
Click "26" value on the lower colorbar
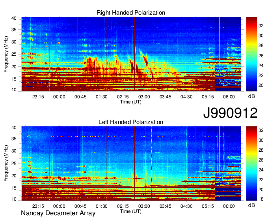261,160
